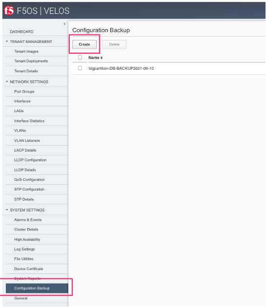Open the bigpartition-DB-BACKUP2021-09-10 backup entry

pos(121,68)
